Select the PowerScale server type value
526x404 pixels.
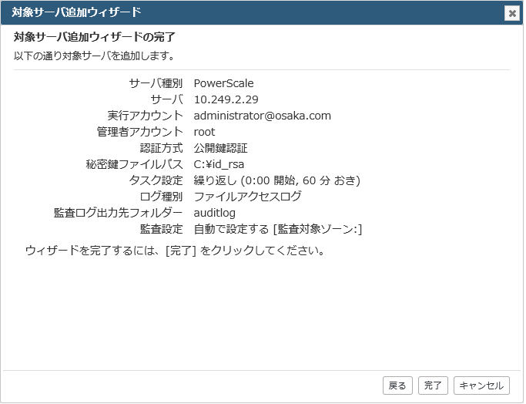[224, 83]
